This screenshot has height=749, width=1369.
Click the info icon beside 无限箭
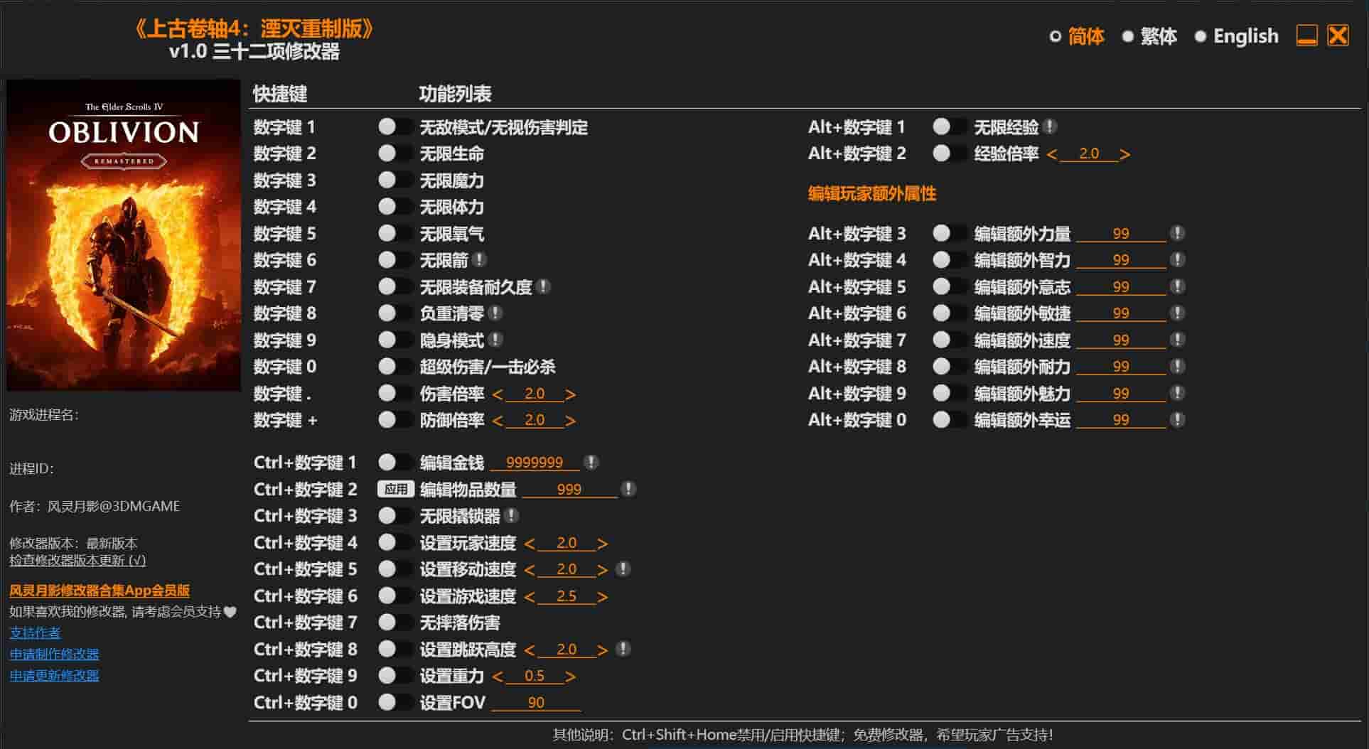coord(480,260)
